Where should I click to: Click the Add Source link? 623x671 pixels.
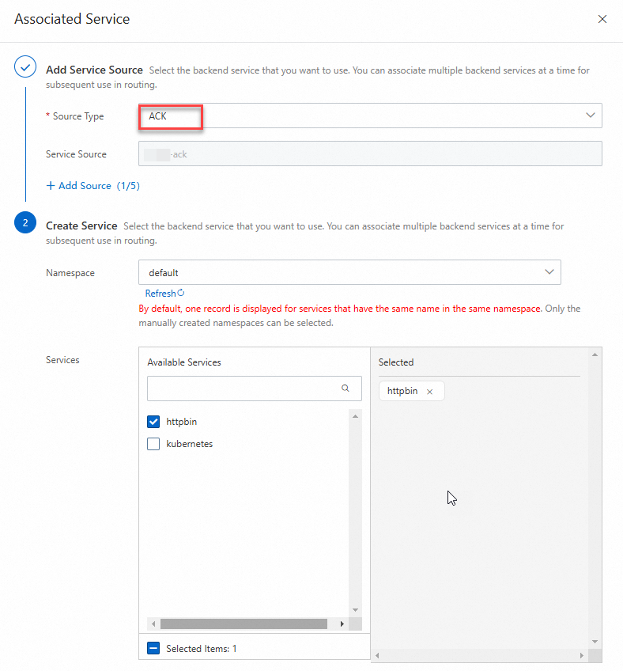tap(85, 186)
